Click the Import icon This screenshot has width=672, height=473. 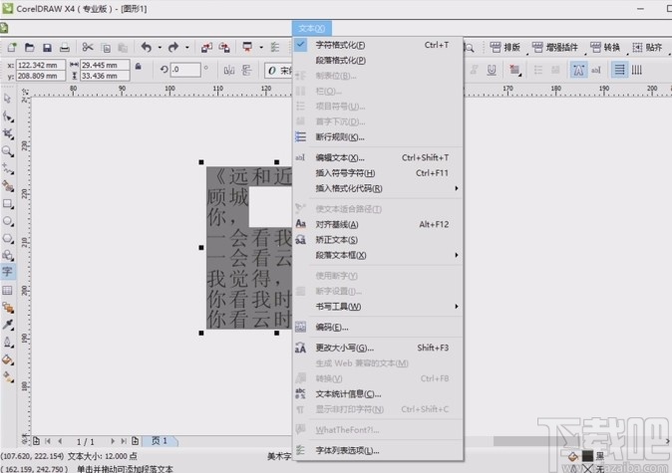click(206, 47)
